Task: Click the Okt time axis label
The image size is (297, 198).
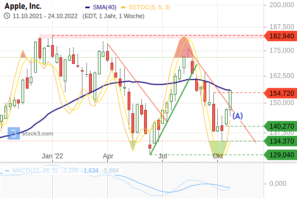Action: pyautogui.click(x=218, y=156)
